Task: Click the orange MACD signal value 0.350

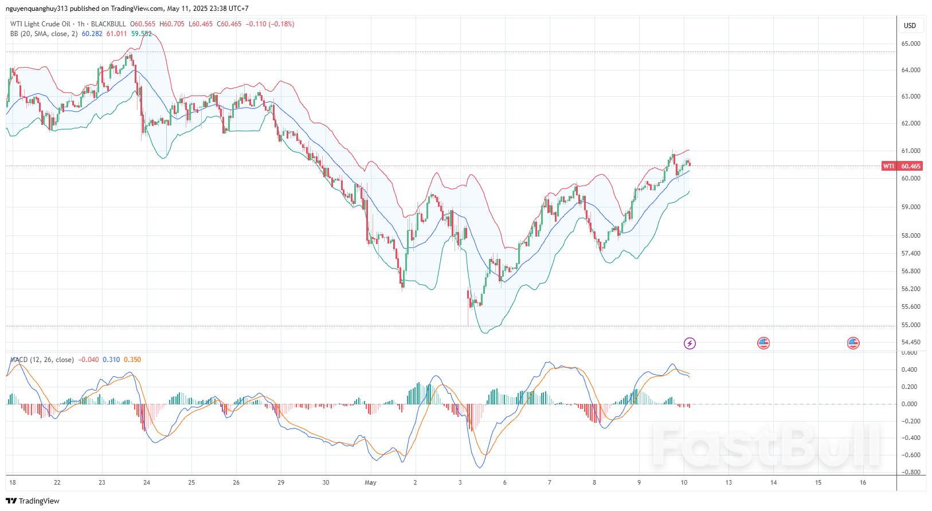Action: (x=132, y=360)
